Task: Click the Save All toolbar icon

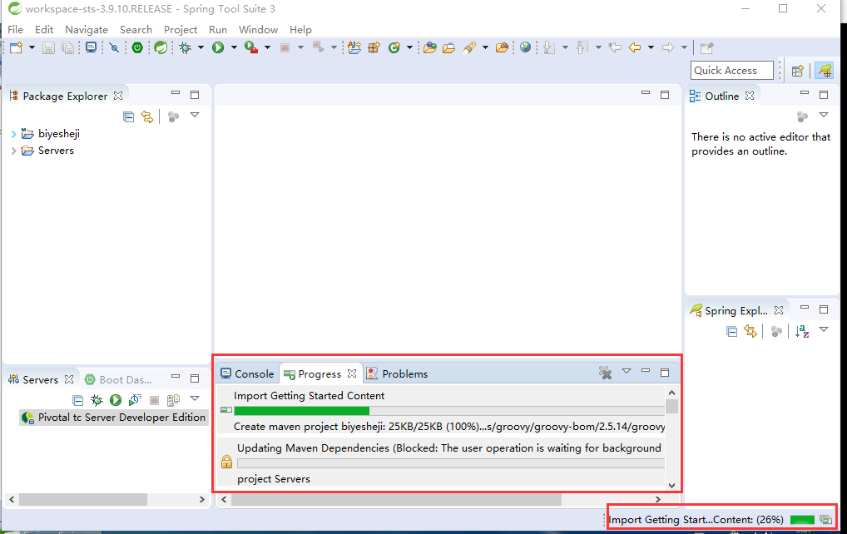Action: point(68,47)
